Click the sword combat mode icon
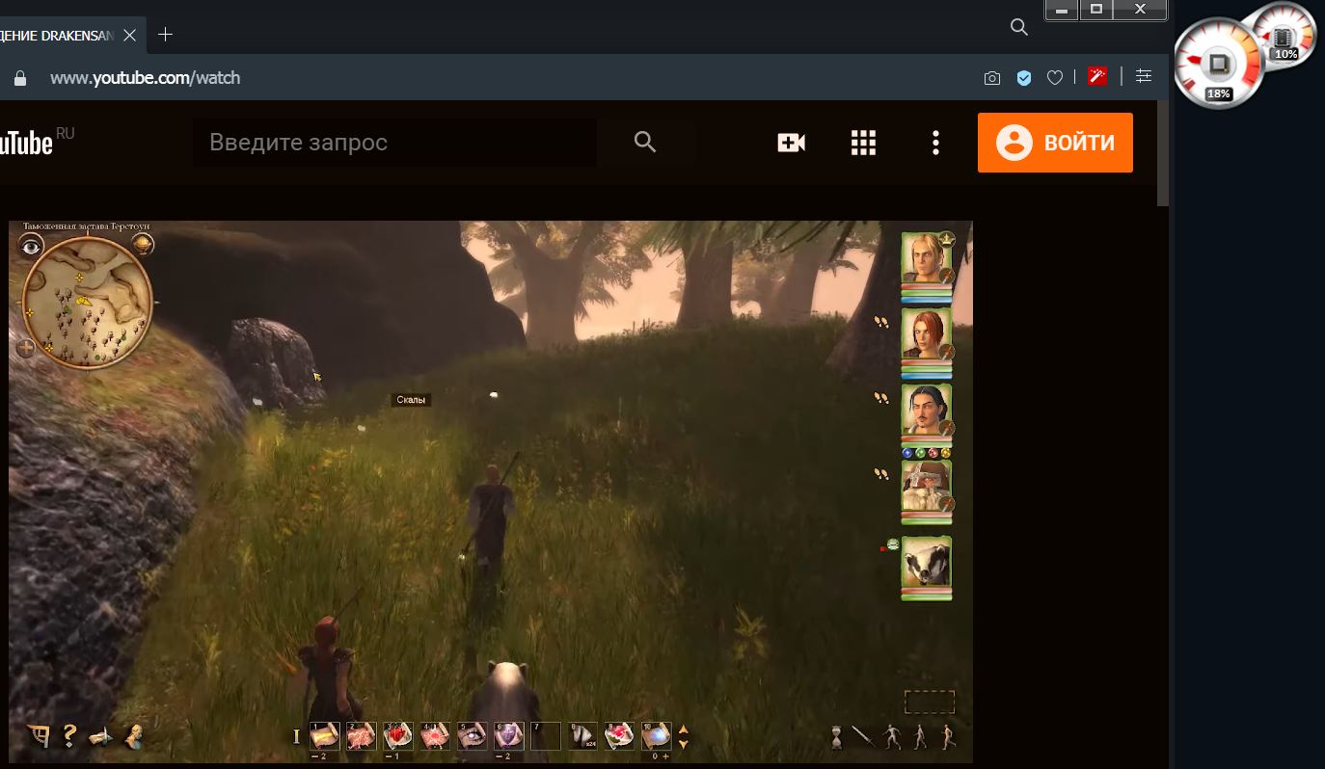1325x769 pixels. pos(863,737)
